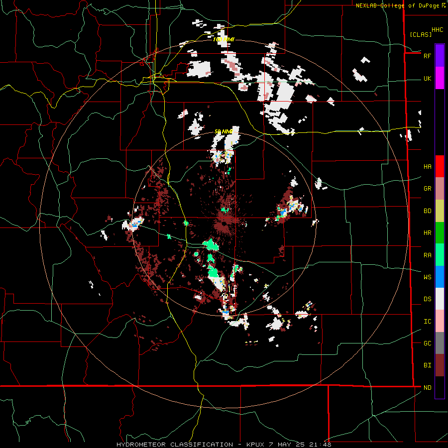
Task: Click the HR heavy rain green swatch
Action: 440,233
